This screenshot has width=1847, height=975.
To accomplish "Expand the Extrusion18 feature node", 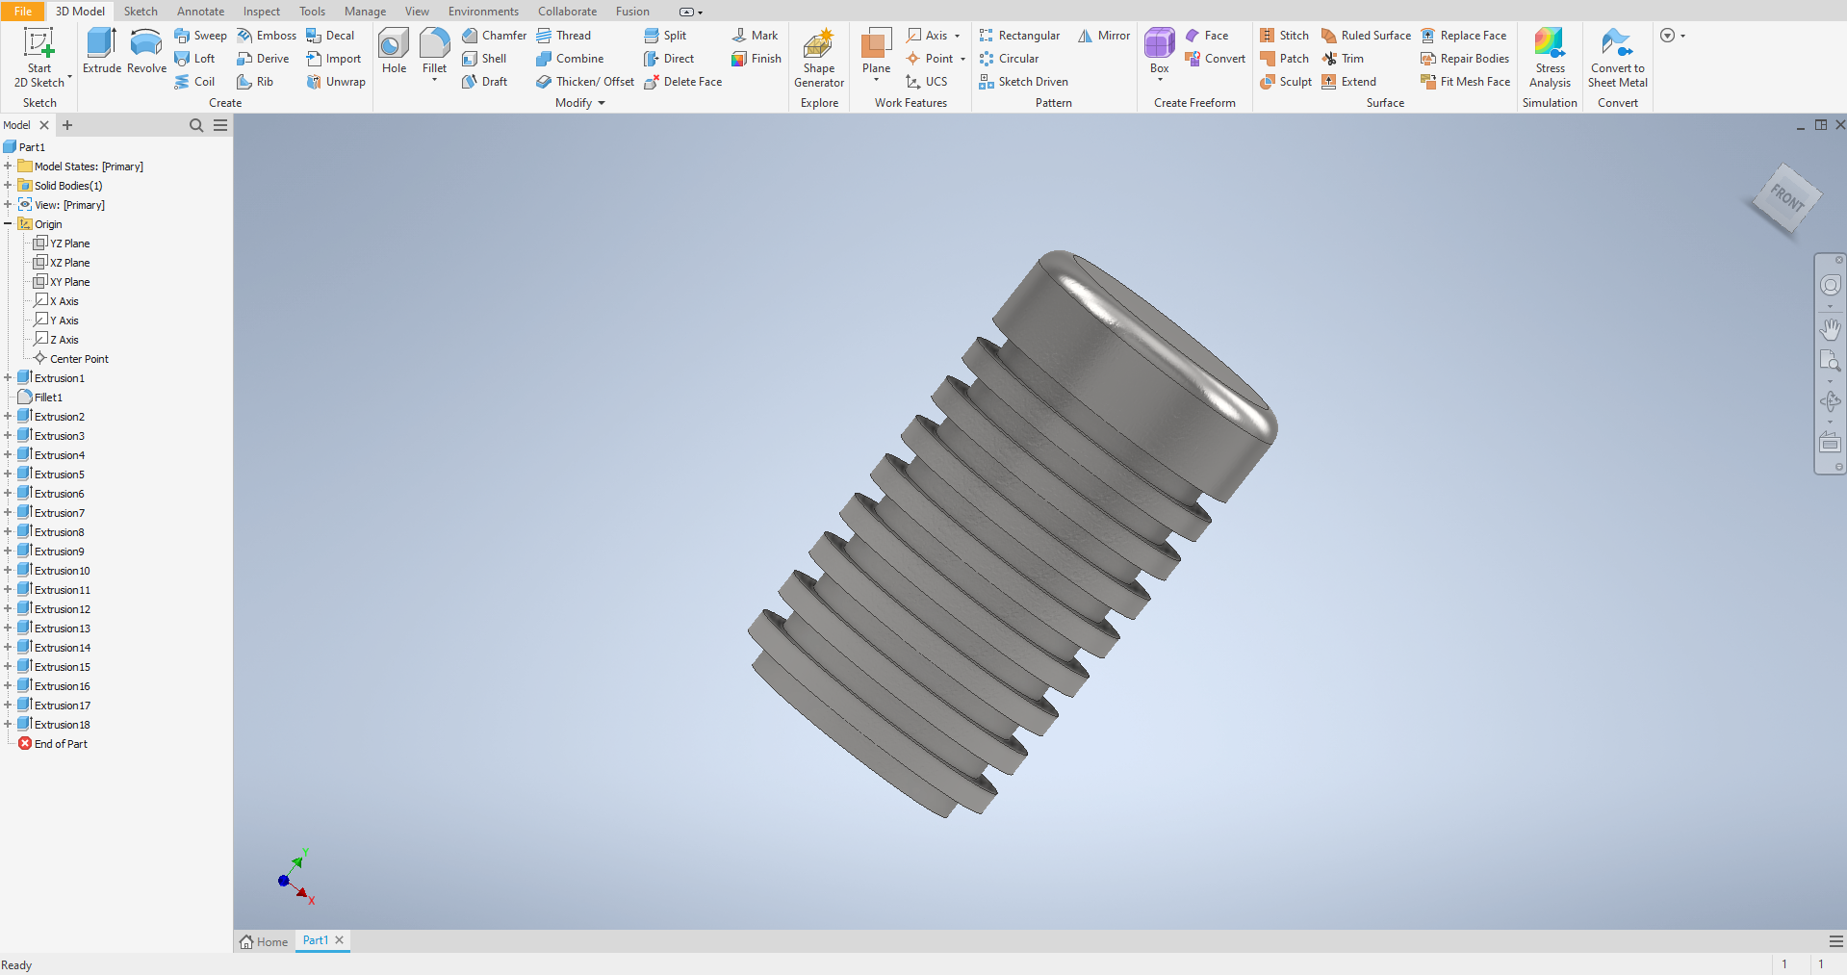I will (x=8, y=725).
